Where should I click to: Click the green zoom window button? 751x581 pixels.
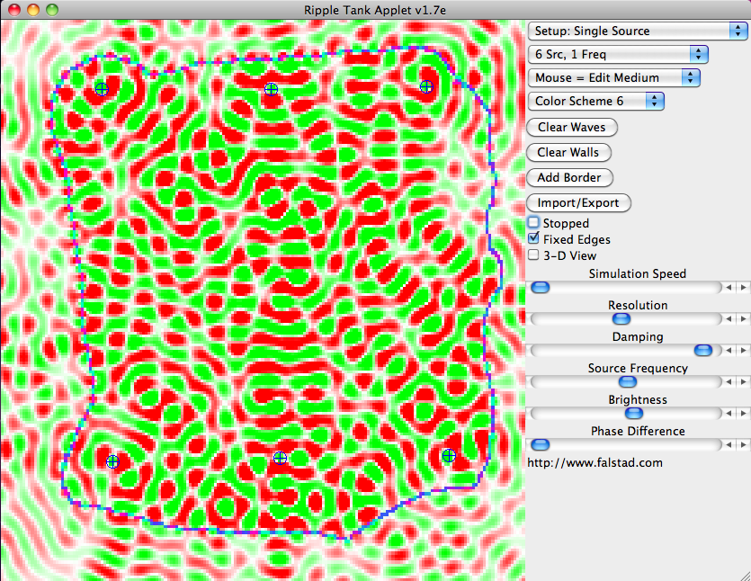point(52,10)
